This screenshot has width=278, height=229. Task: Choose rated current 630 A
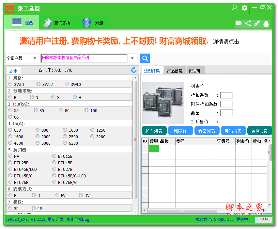[x=10, y=130]
